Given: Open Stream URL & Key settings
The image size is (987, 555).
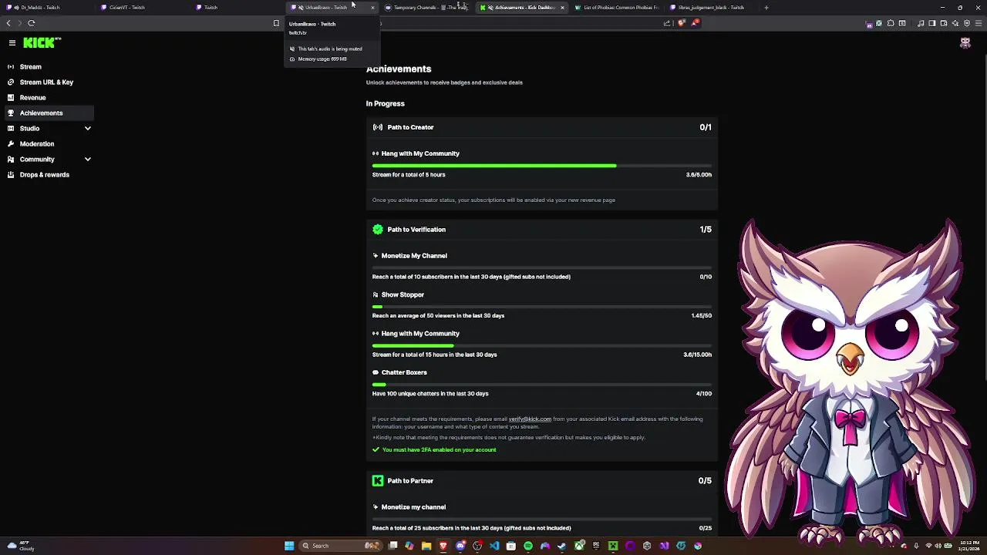Looking at the screenshot, I should coord(46,82).
